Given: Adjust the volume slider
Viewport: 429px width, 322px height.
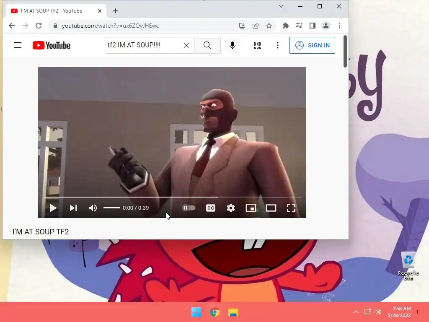Looking at the screenshot, I should [111, 208].
